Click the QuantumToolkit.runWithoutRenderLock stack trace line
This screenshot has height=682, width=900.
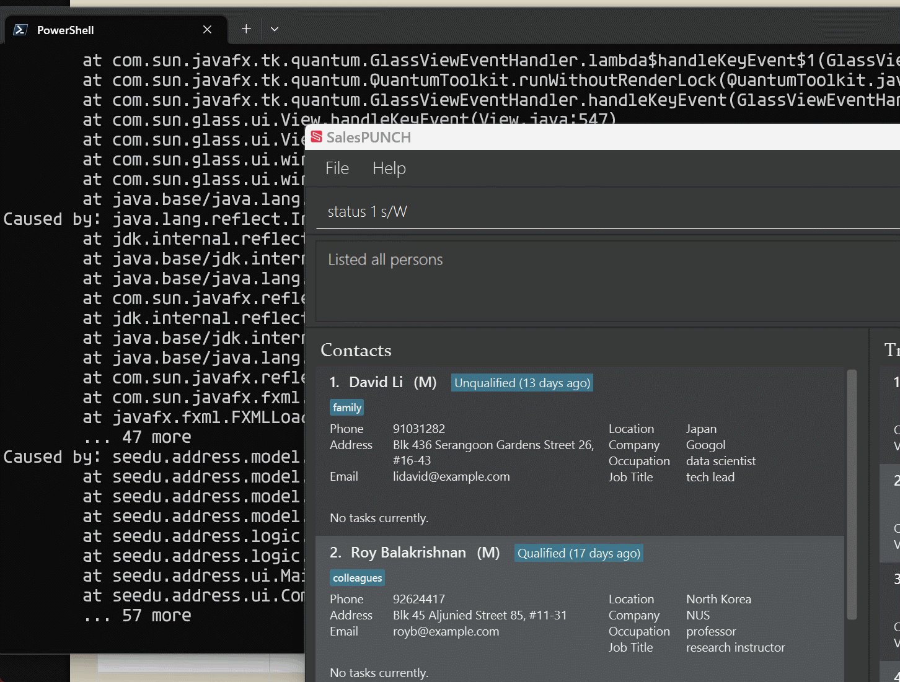point(491,81)
